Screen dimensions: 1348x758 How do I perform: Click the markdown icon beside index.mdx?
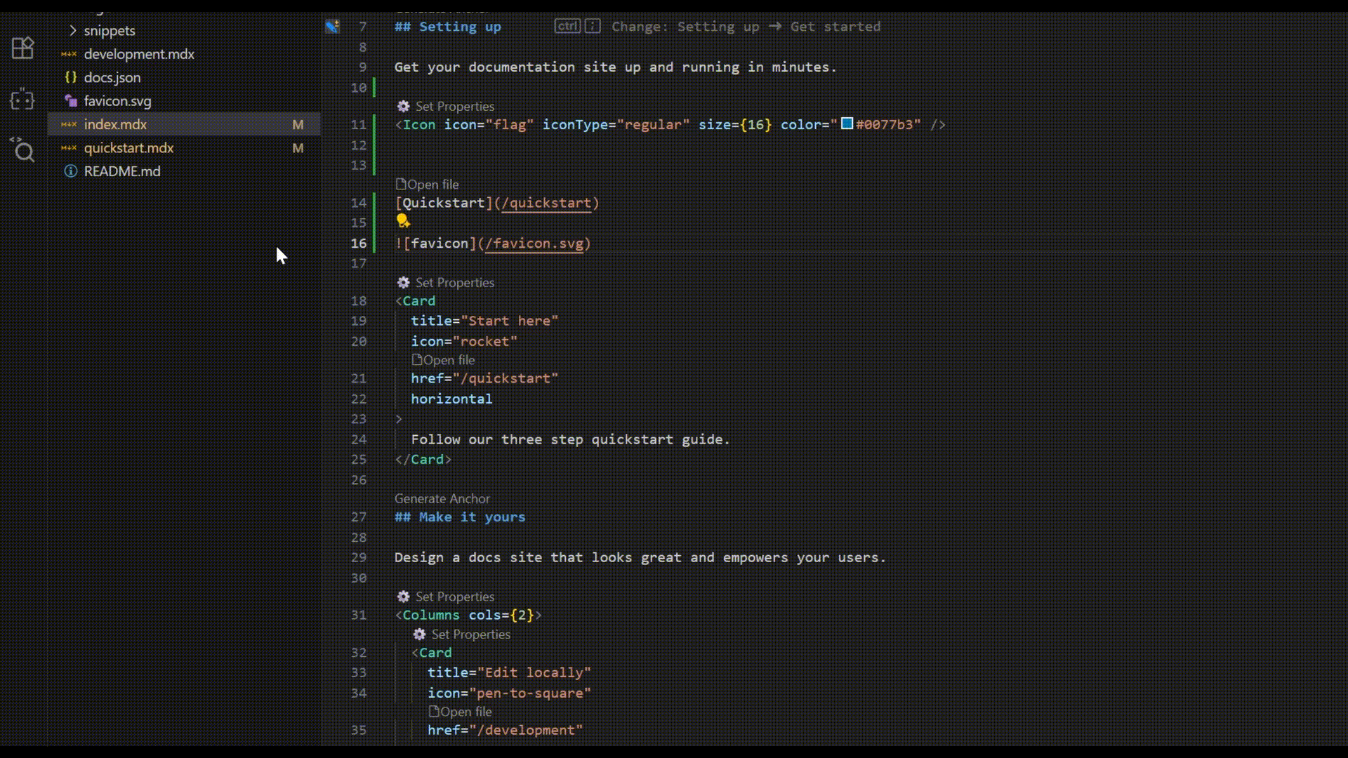click(x=69, y=124)
